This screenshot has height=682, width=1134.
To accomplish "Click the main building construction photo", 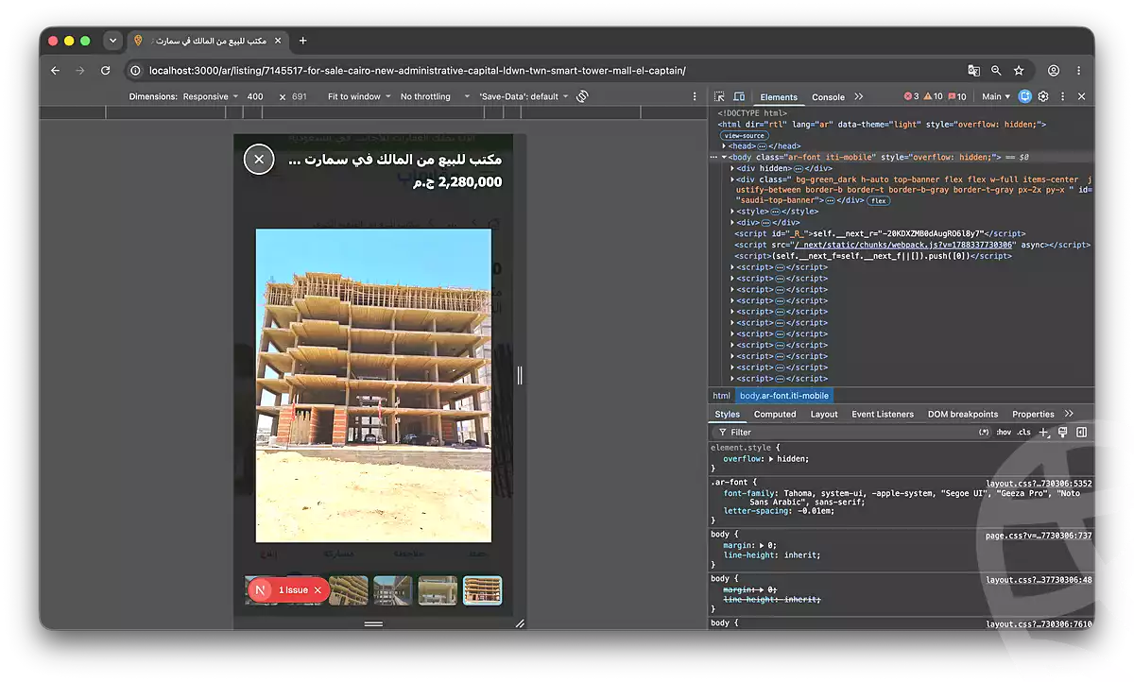I will point(373,385).
